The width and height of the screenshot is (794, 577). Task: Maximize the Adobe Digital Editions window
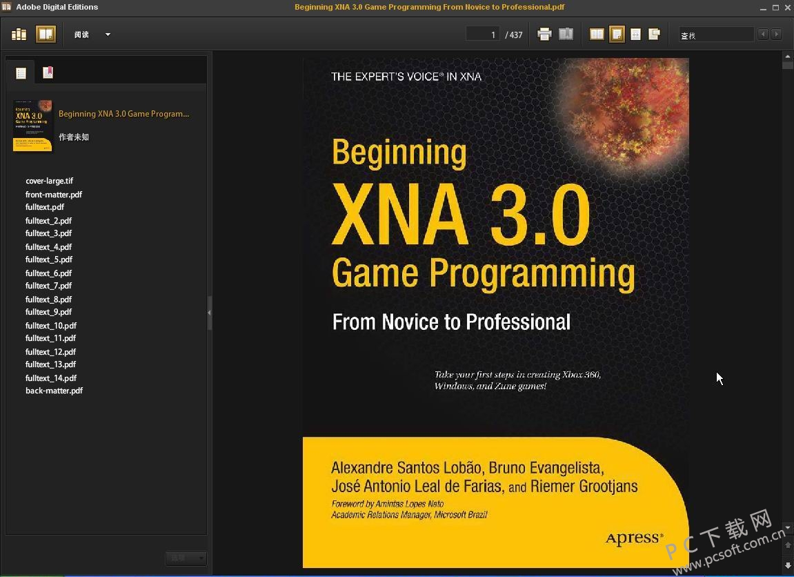[x=775, y=8]
